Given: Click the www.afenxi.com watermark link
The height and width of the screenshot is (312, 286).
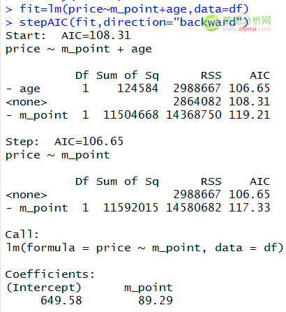Looking at the screenshot, I should [x=247, y=29].
